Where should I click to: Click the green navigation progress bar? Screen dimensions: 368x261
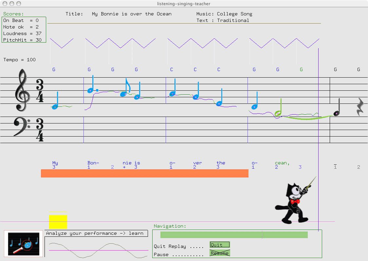click(233, 234)
